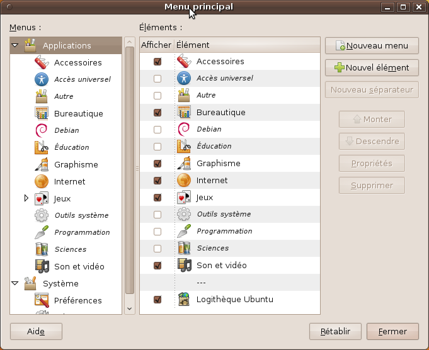
Task: Uncheck the Jeux visibility checkbox
Action: pos(157,197)
